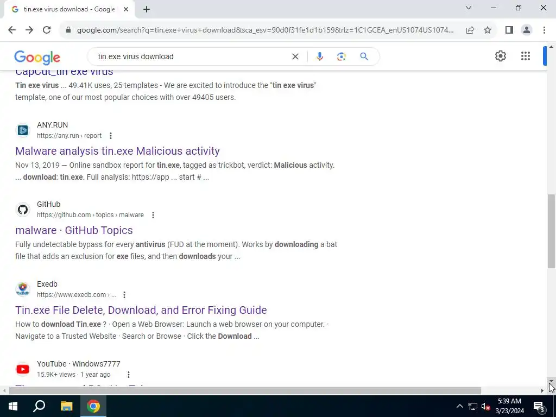The image size is (556, 417).
Task: Click the Exedb result favicon
Action: pos(23,289)
